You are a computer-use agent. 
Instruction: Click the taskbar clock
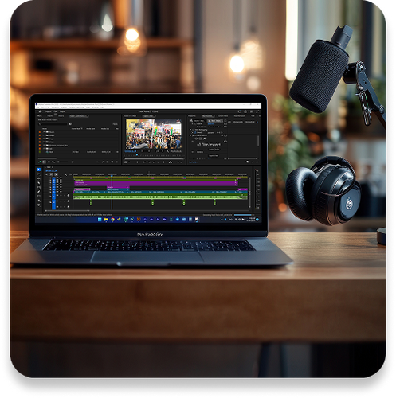click(x=251, y=220)
